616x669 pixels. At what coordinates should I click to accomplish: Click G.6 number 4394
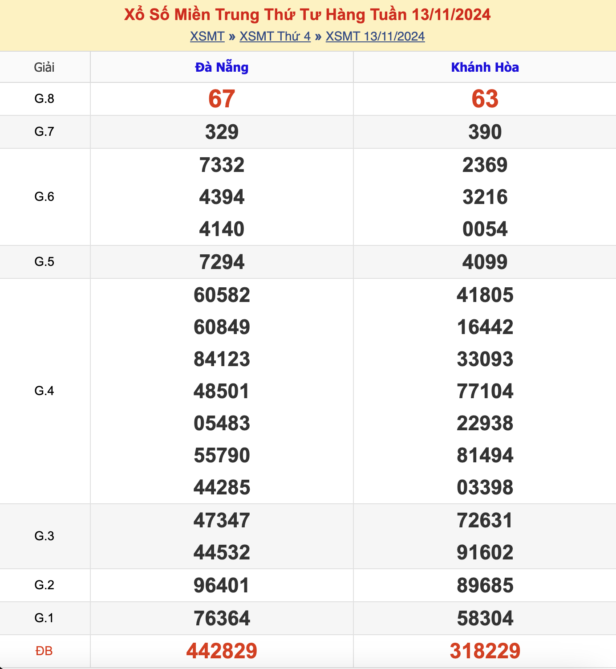(x=222, y=197)
